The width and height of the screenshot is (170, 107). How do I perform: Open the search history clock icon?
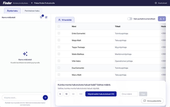coord(41,17)
